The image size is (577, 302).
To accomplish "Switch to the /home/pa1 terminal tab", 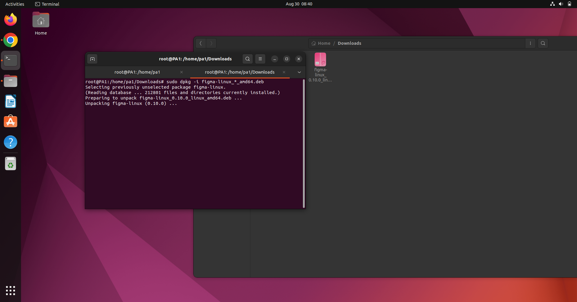I will point(137,72).
